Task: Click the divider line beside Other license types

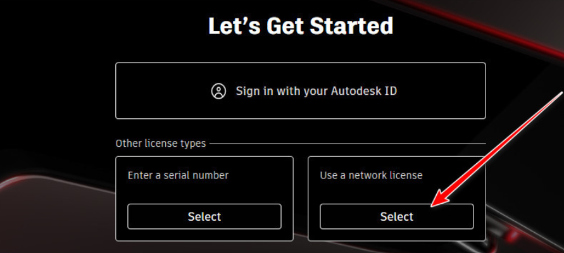Action: click(347, 144)
